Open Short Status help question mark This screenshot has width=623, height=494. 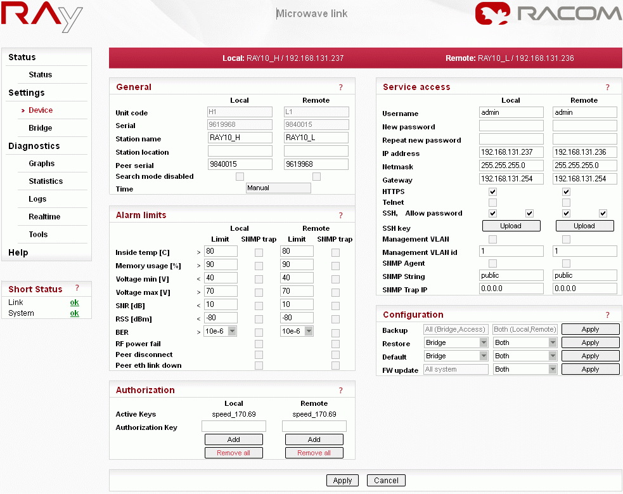[x=77, y=289]
